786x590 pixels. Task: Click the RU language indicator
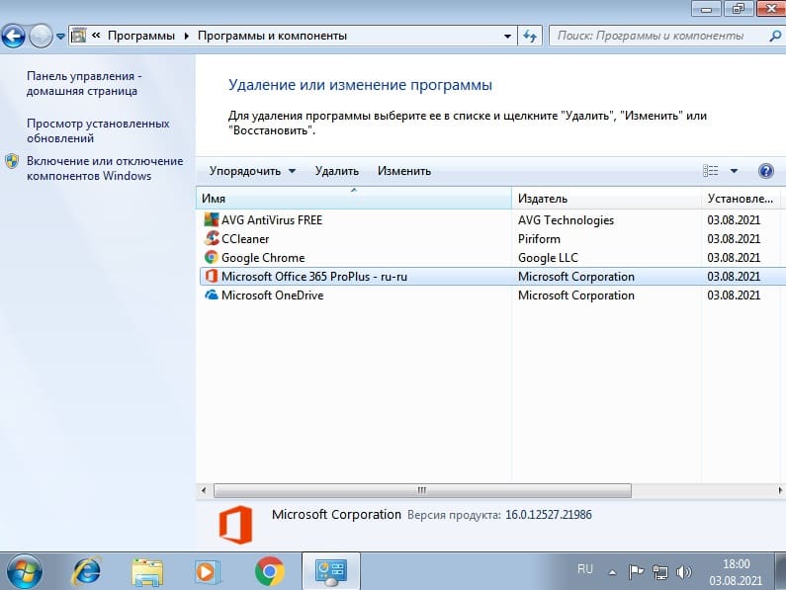(x=585, y=569)
